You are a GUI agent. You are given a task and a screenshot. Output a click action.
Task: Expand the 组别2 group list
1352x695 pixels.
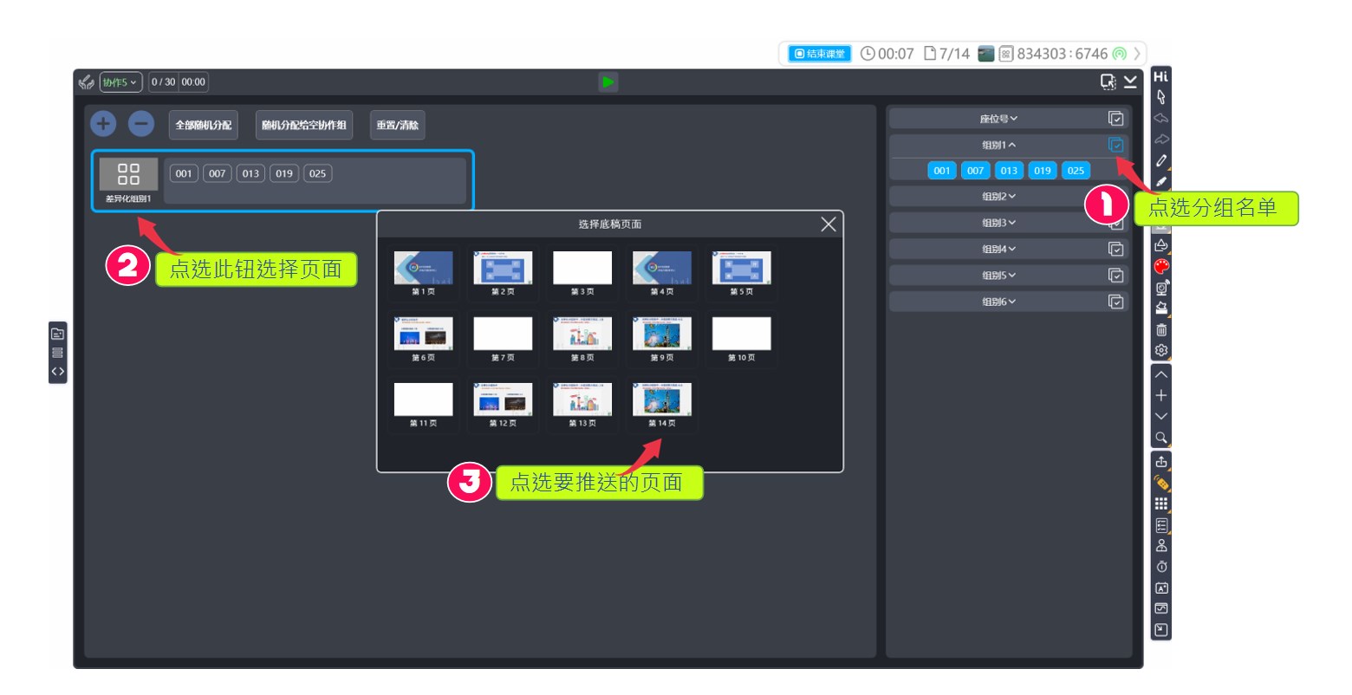998,197
